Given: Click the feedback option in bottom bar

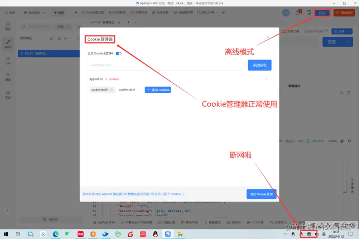Looking at the screenshot, I should tap(167, 222).
